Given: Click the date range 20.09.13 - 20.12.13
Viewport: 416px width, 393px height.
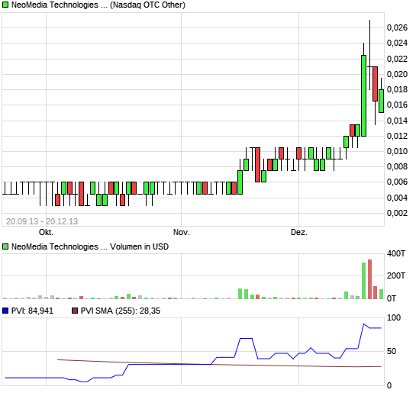Looking at the screenshot, I should click(x=42, y=221).
